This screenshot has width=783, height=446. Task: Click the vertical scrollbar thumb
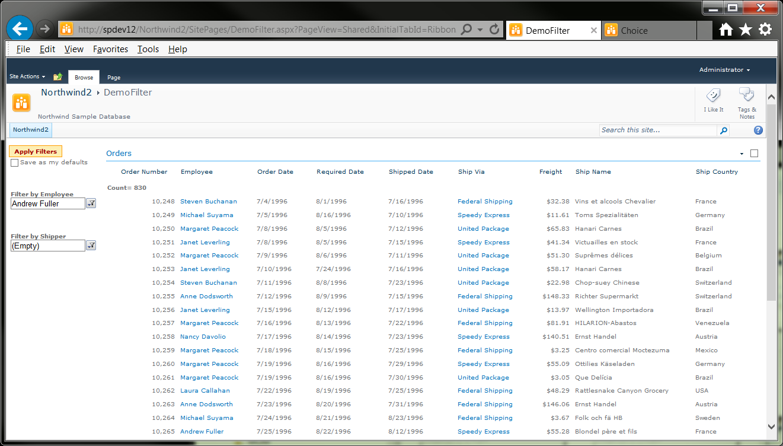pos(771,202)
